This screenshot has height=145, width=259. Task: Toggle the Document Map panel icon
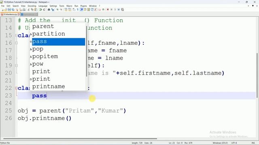[89, 10]
